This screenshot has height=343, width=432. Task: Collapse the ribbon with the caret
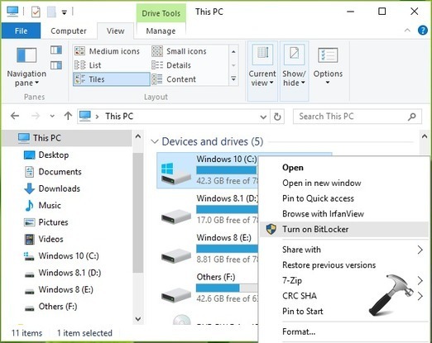click(x=407, y=31)
